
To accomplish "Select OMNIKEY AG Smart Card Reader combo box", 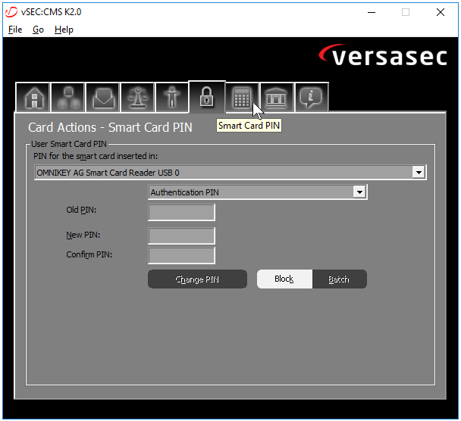I will [x=230, y=173].
